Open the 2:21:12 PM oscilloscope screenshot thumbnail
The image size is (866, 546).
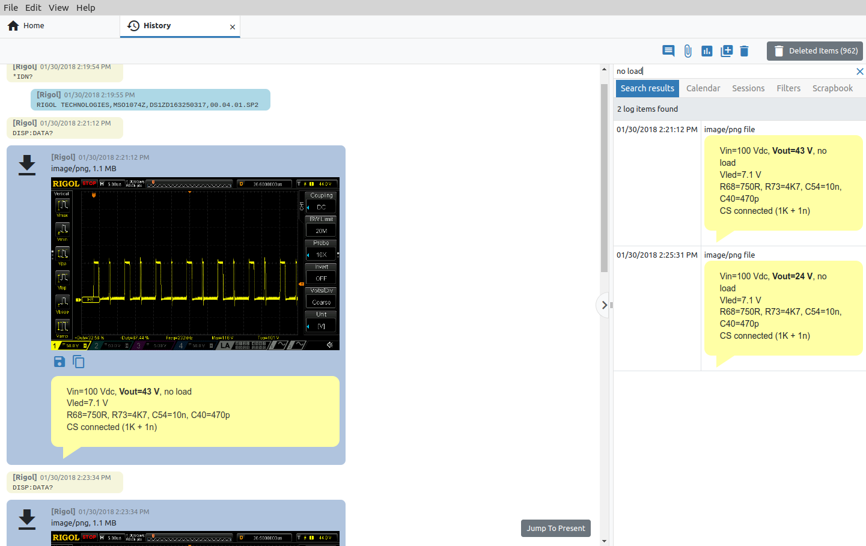(195, 264)
